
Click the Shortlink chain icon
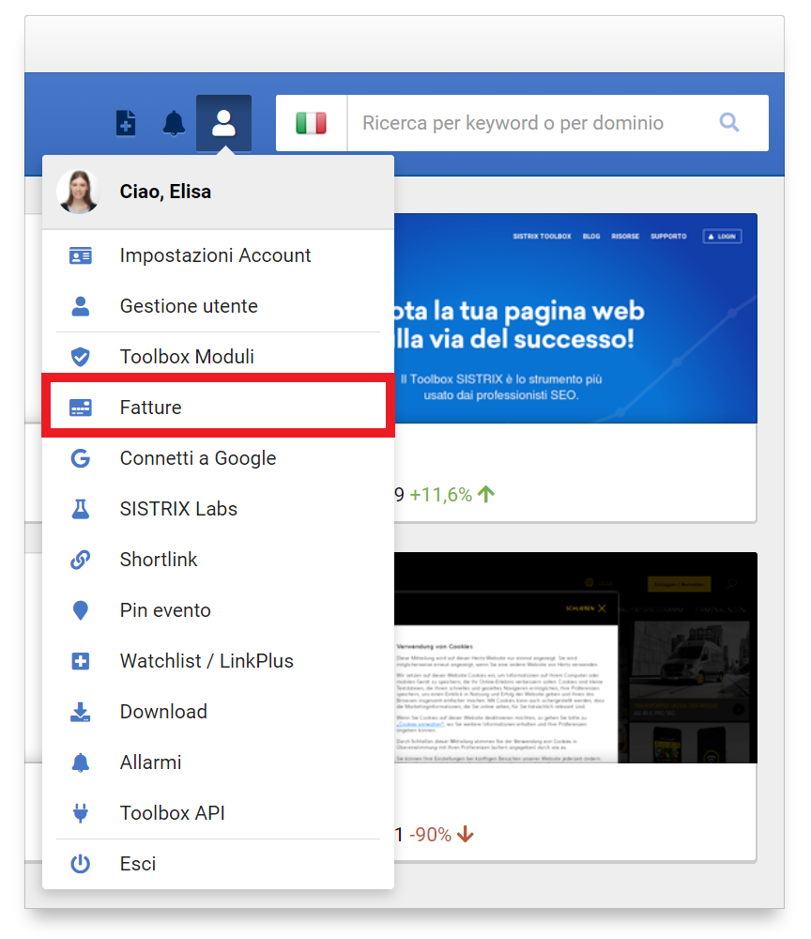point(81,560)
